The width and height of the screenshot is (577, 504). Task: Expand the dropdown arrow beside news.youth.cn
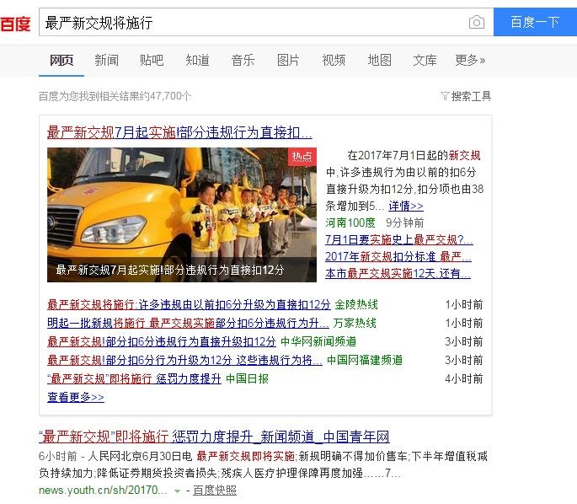point(177,491)
